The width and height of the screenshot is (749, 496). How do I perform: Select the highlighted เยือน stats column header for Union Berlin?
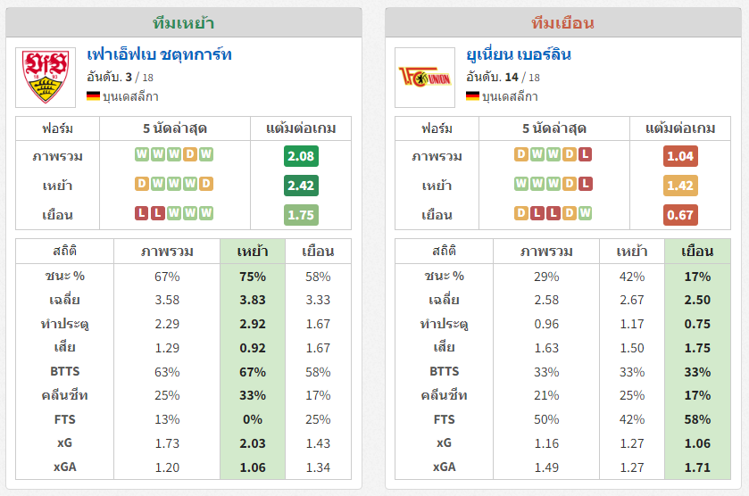pyautogui.click(x=697, y=251)
